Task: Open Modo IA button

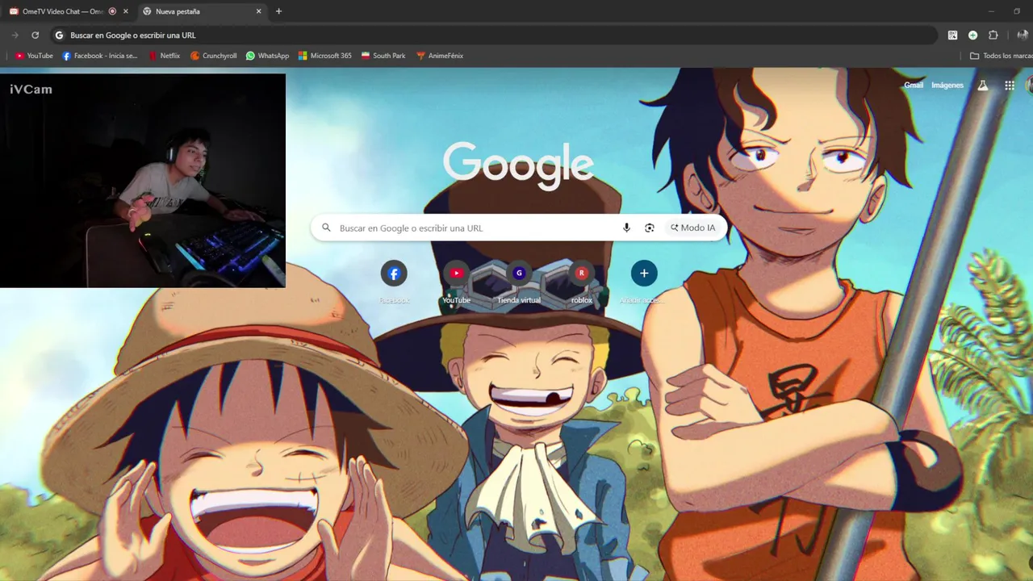Action: tap(693, 228)
